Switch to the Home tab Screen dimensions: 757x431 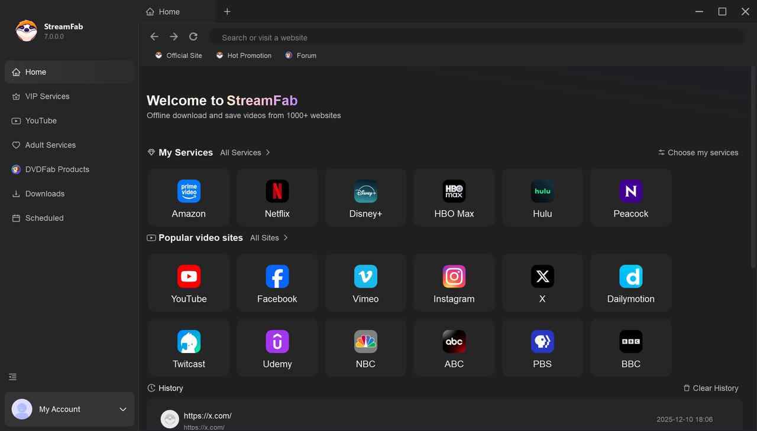tap(169, 11)
